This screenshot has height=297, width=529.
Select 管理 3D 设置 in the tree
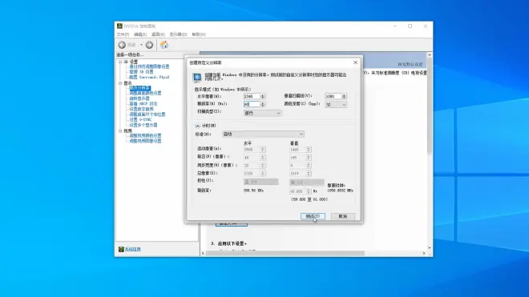[141, 72]
